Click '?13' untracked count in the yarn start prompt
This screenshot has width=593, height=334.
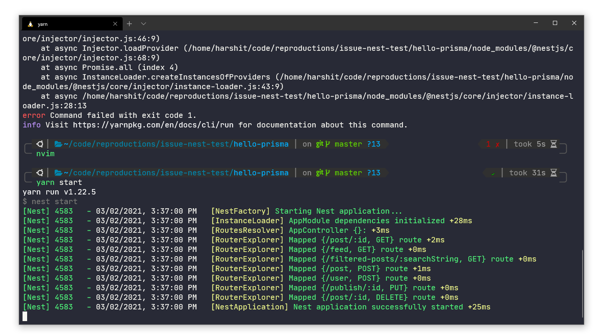[374, 173]
